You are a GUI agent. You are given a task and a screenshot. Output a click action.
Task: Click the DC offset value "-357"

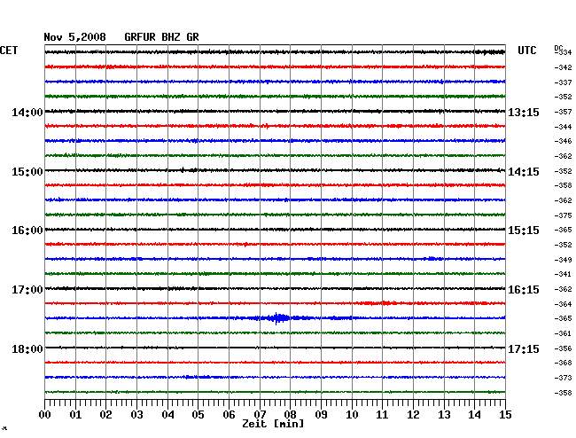point(563,112)
